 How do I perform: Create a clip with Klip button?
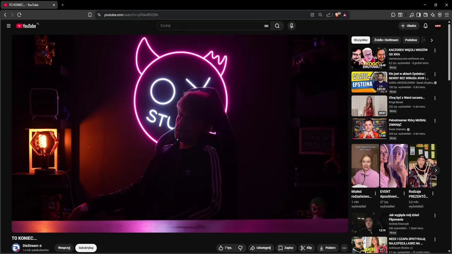tap(307, 248)
